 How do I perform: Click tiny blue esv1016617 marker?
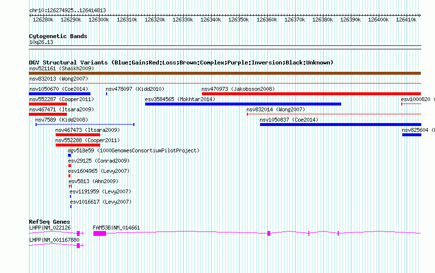tap(71, 207)
